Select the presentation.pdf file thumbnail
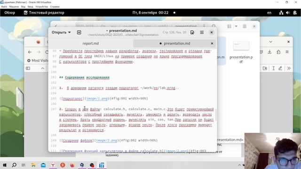 (241, 46)
